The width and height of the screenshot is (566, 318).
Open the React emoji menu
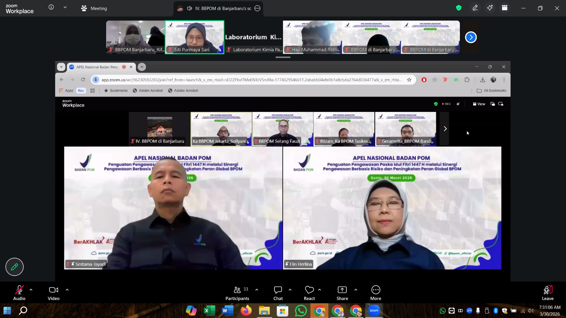309,293
